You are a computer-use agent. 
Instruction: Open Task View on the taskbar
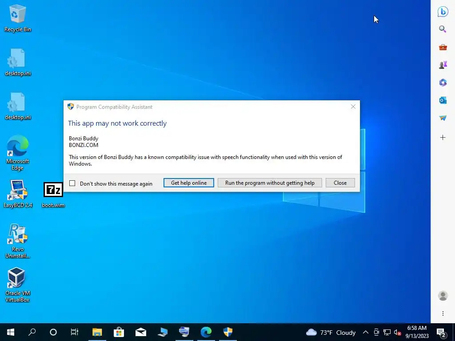[75, 332]
